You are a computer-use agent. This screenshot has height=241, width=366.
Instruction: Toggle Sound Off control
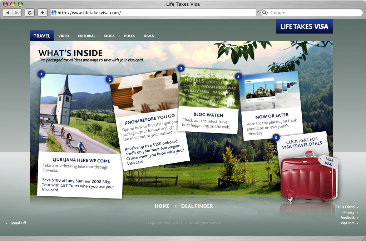coord(18,223)
